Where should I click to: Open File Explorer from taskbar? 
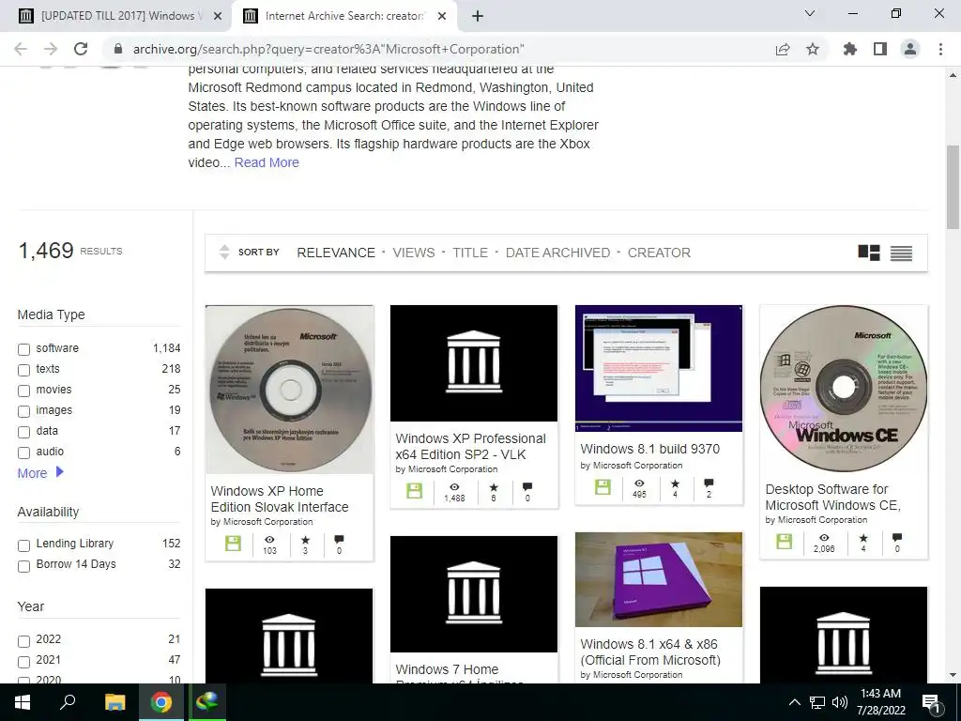(114, 702)
